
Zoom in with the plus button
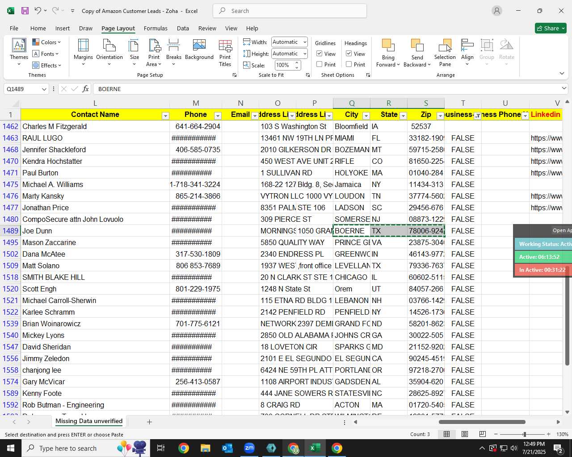point(549,434)
